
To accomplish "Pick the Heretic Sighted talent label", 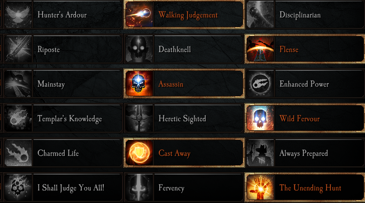I will click(x=182, y=118).
